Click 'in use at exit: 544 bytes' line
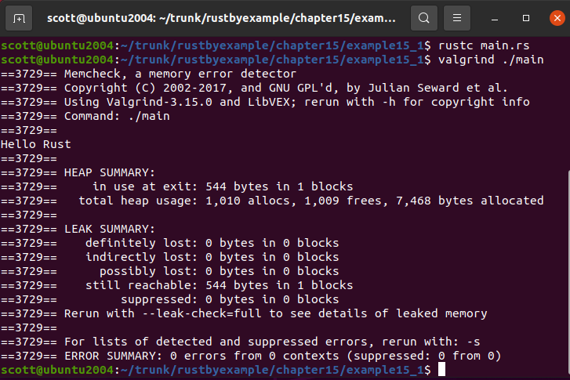 pos(176,186)
